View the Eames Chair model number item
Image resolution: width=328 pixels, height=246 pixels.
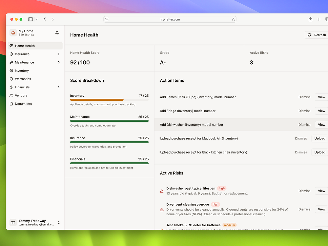[321, 97]
